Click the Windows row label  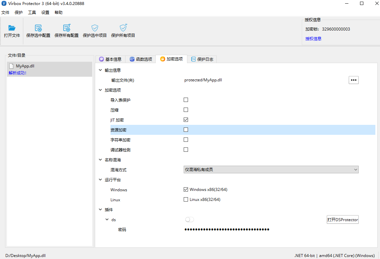119,190
